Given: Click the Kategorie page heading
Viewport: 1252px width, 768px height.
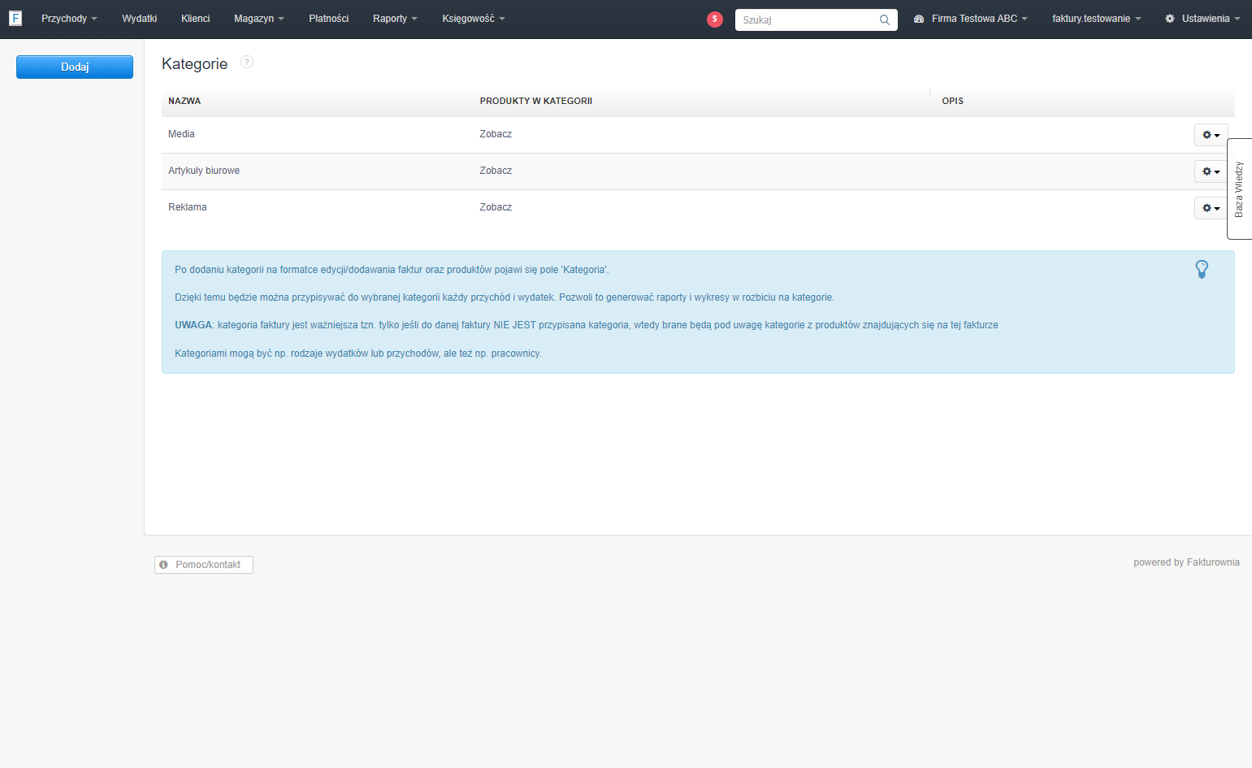Looking at the screenshot, I should point(195,63).
